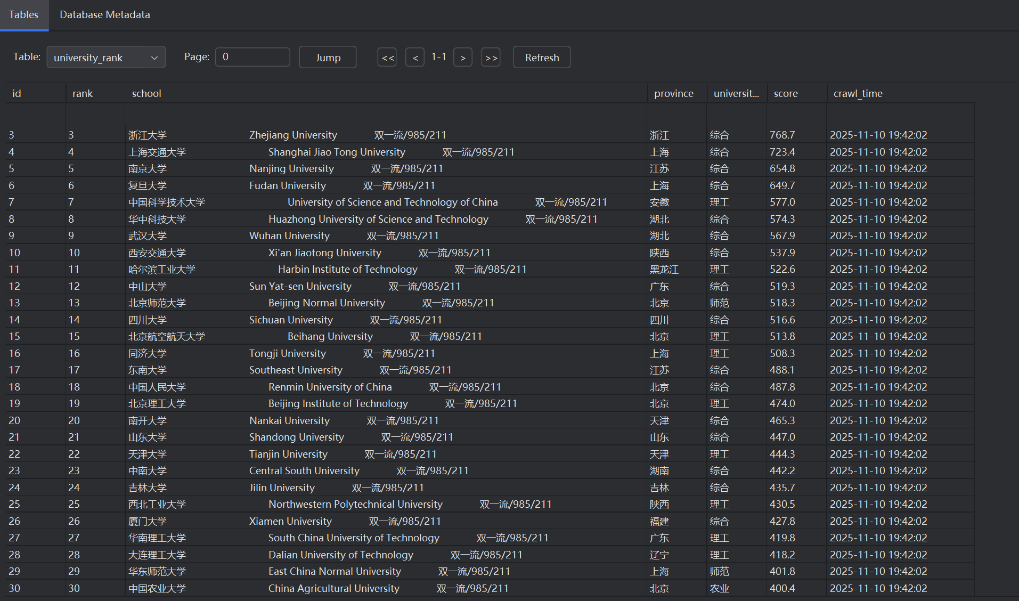
Task: Sort by the rank column header
Action: click(x=95, y=93)
